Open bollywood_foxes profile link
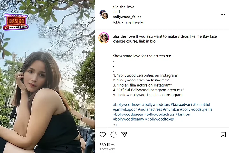This screenshot has height=153, width=229. tap(127, 17)
